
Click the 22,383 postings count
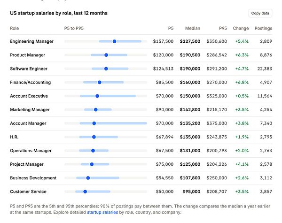265,69
